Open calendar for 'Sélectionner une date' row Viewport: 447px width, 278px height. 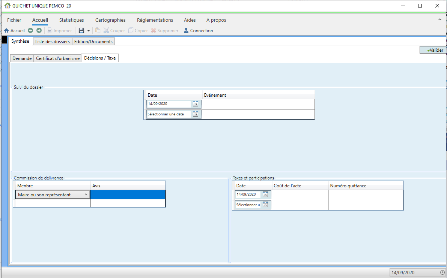click(196, 114)
